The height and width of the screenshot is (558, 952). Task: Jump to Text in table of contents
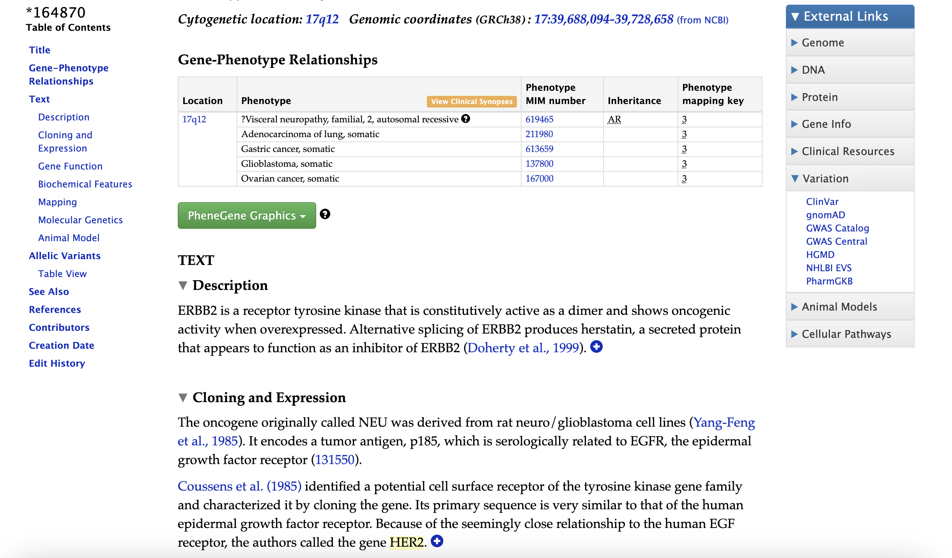click(39, 99)
